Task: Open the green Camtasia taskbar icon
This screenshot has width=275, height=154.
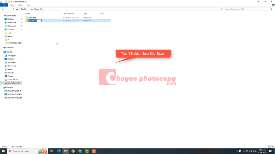Action: tap(87, 151)
